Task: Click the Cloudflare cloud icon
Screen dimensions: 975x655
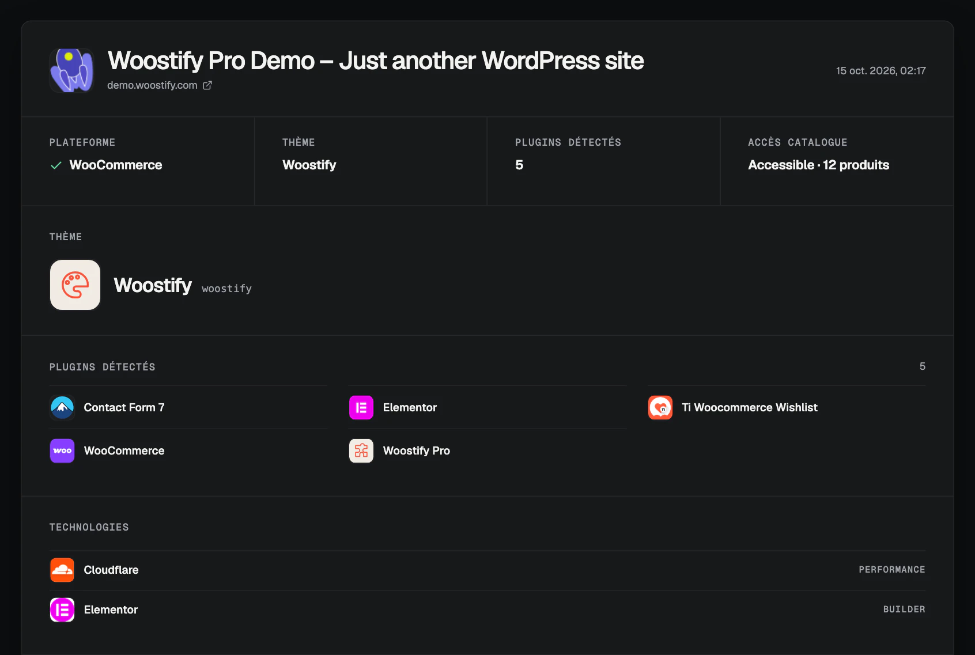Action: pos(62,570)
